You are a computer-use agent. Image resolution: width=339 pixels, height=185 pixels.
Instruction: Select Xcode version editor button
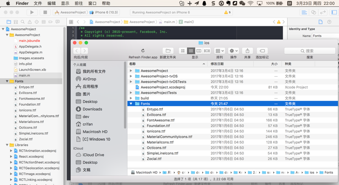click(323, 12)
